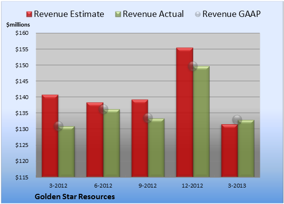
Task: Select the 'Revenue Actual' legend label
Action: (153, 14)
